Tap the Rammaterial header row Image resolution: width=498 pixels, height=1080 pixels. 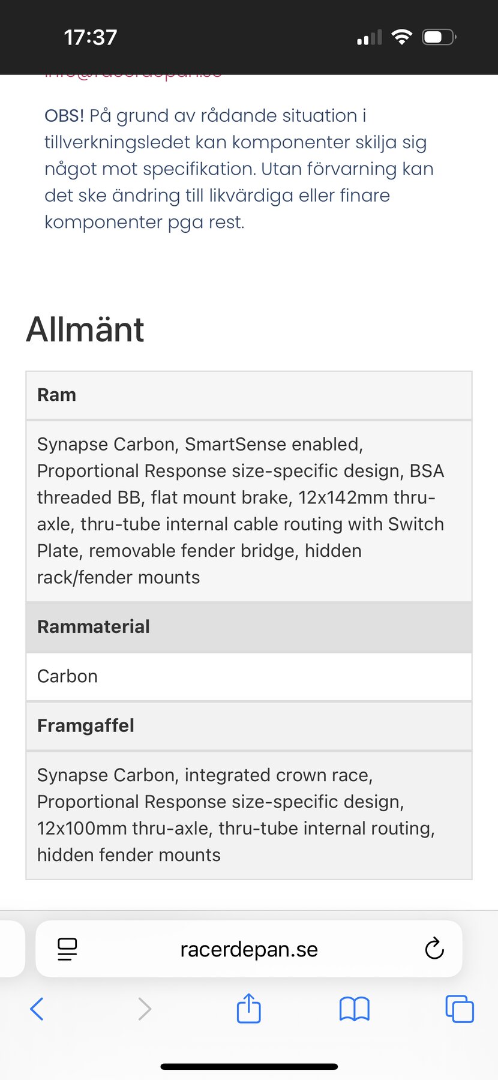click(249, 626)
